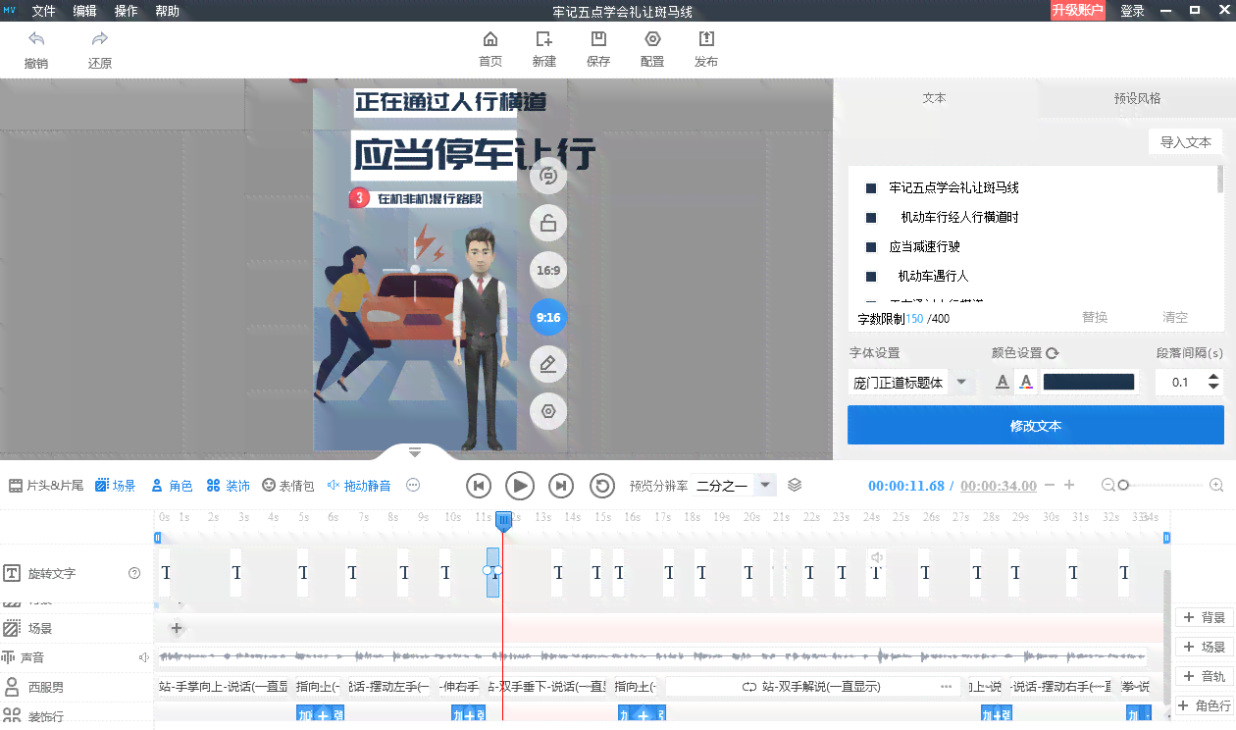Switch to the 文本 tab
Viewport: 1236px width, 730px height.
click(935, 98)
